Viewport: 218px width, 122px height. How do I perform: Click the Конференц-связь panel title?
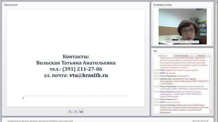(x=162, y=5)
